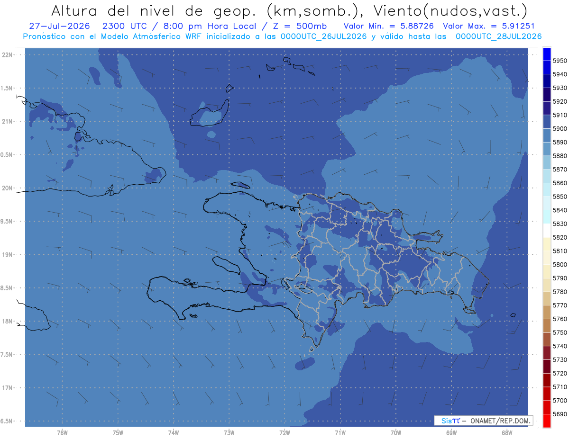The width and height of the screenshot is (569, 439).
Task: Click the 5900 legend value
Action: (x=560, y=128)
